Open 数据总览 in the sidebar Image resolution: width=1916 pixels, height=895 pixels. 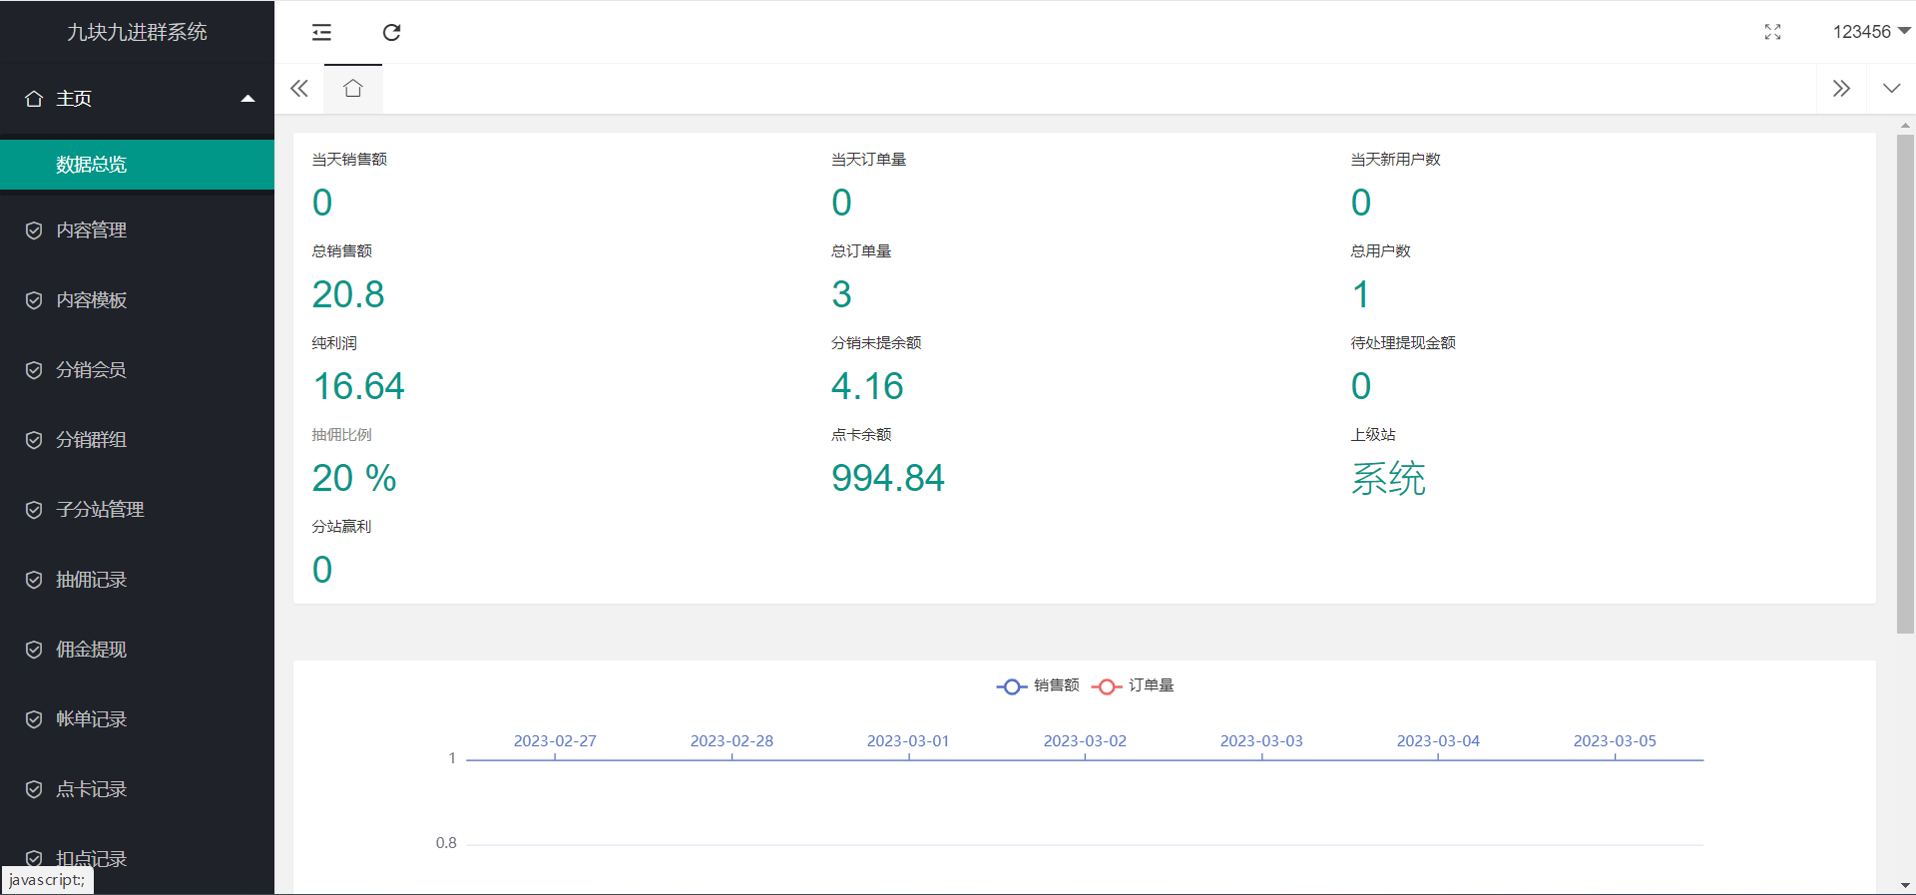[x=92, y=165]
